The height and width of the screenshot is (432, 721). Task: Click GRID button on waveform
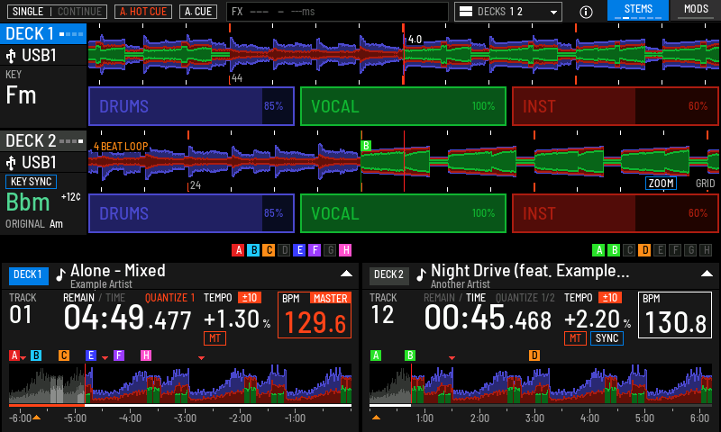click(x=705, y=184)
